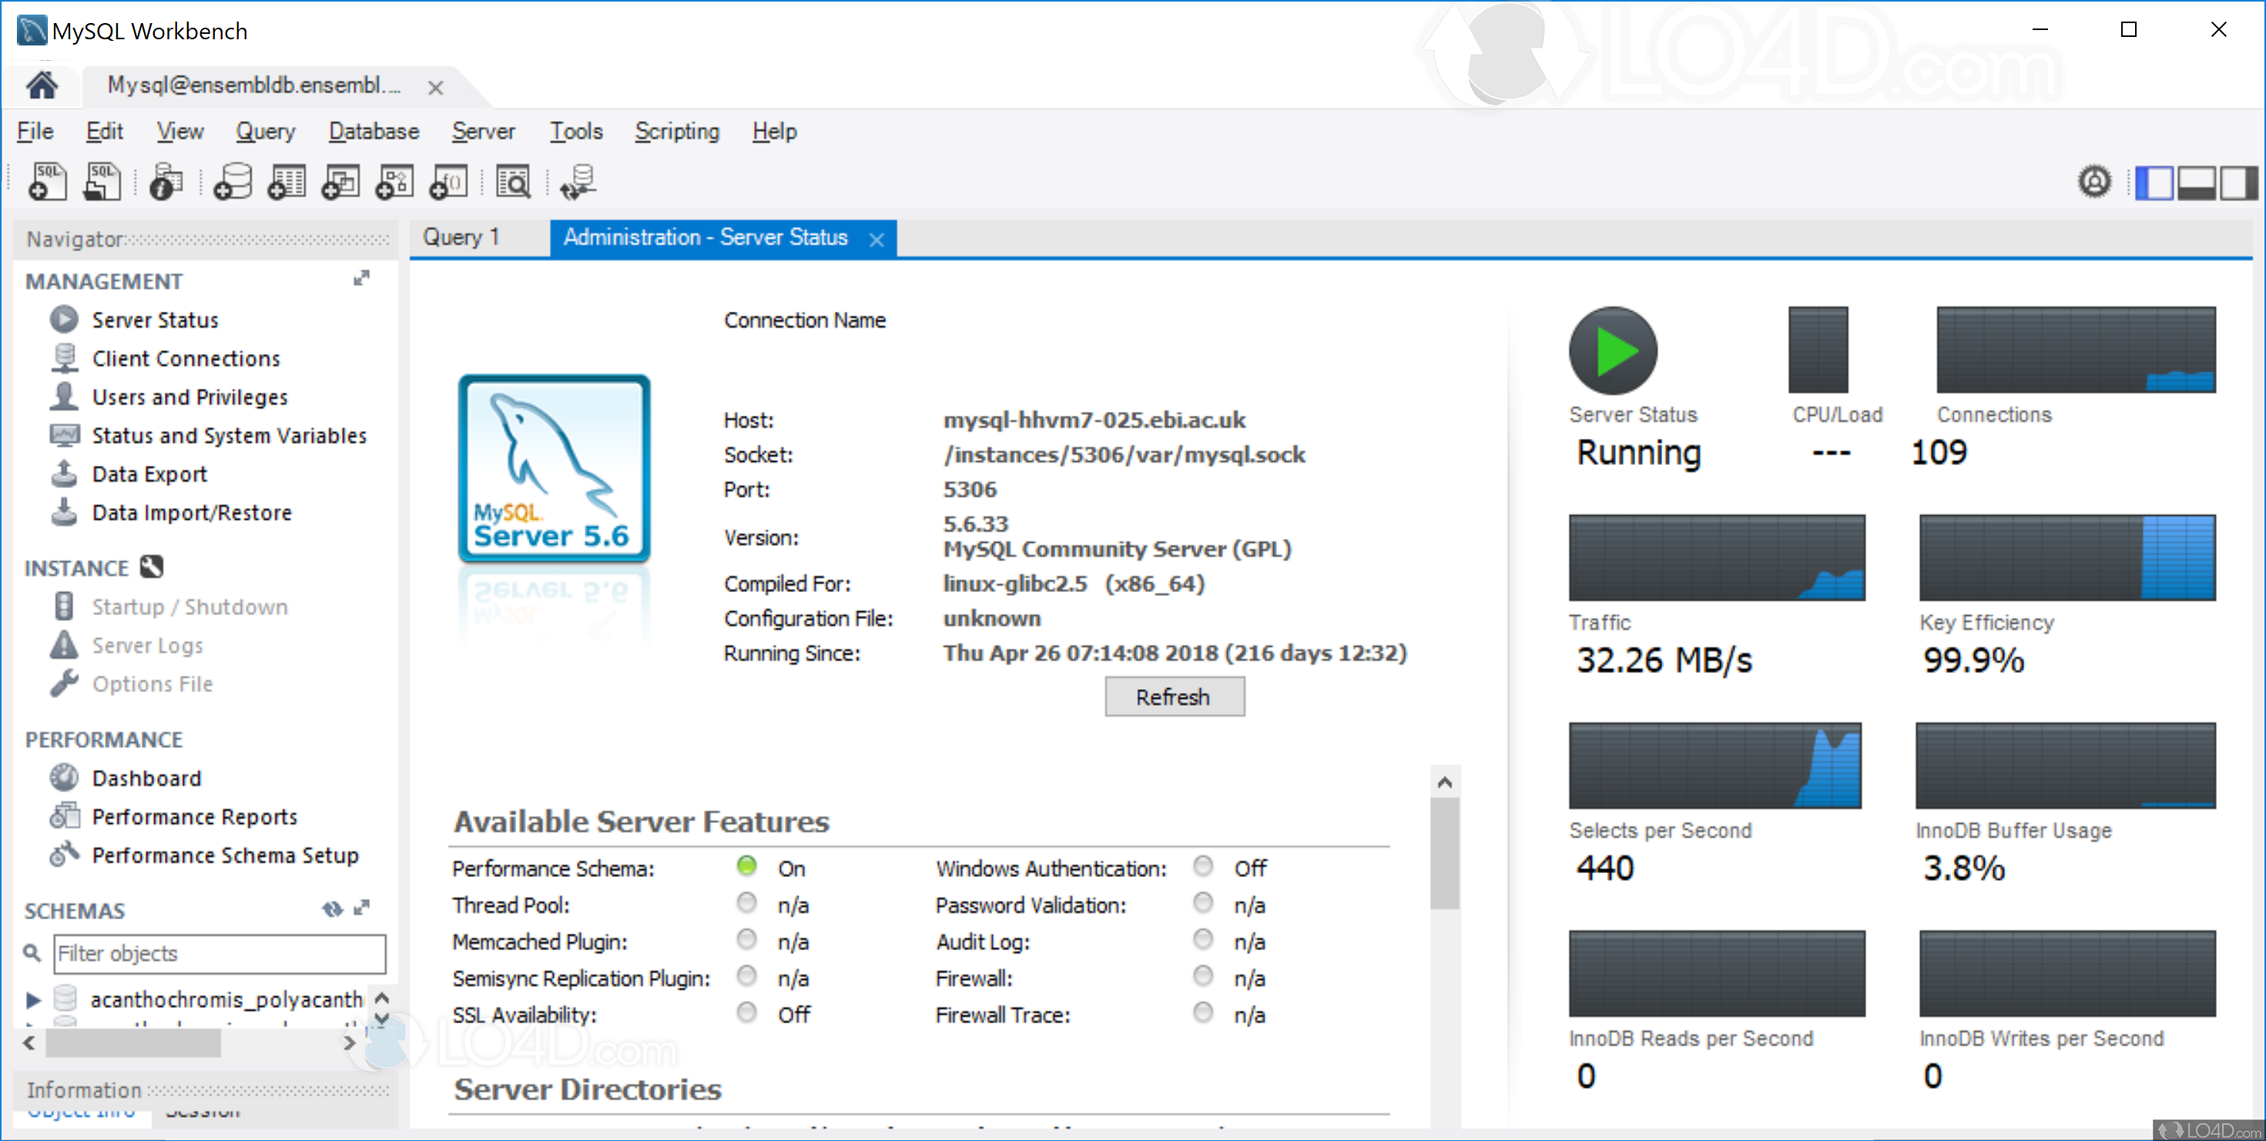Switch to the Query 1 tab
Image resolution: width=2266 pixels, height=1141 pixels.
[x=461, y=237]
